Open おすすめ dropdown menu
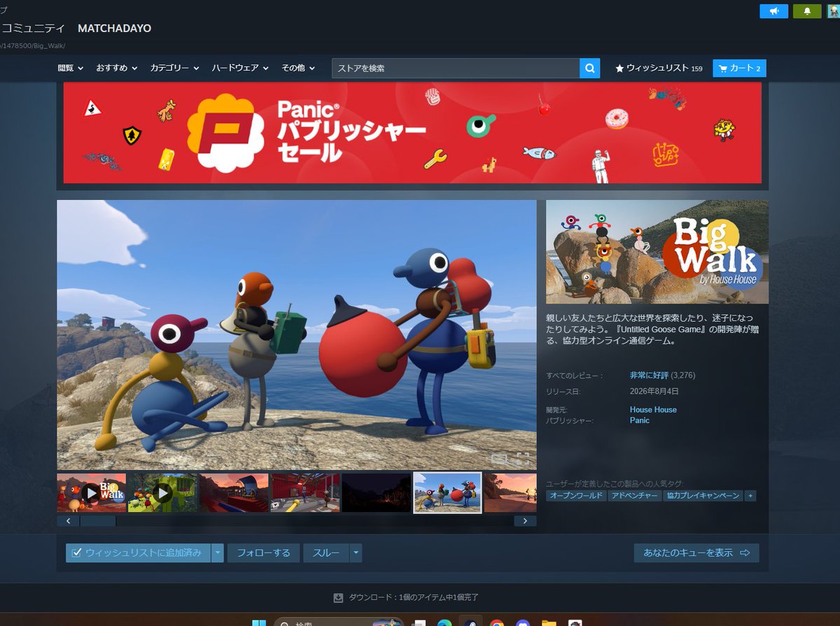 coord(116,68)
